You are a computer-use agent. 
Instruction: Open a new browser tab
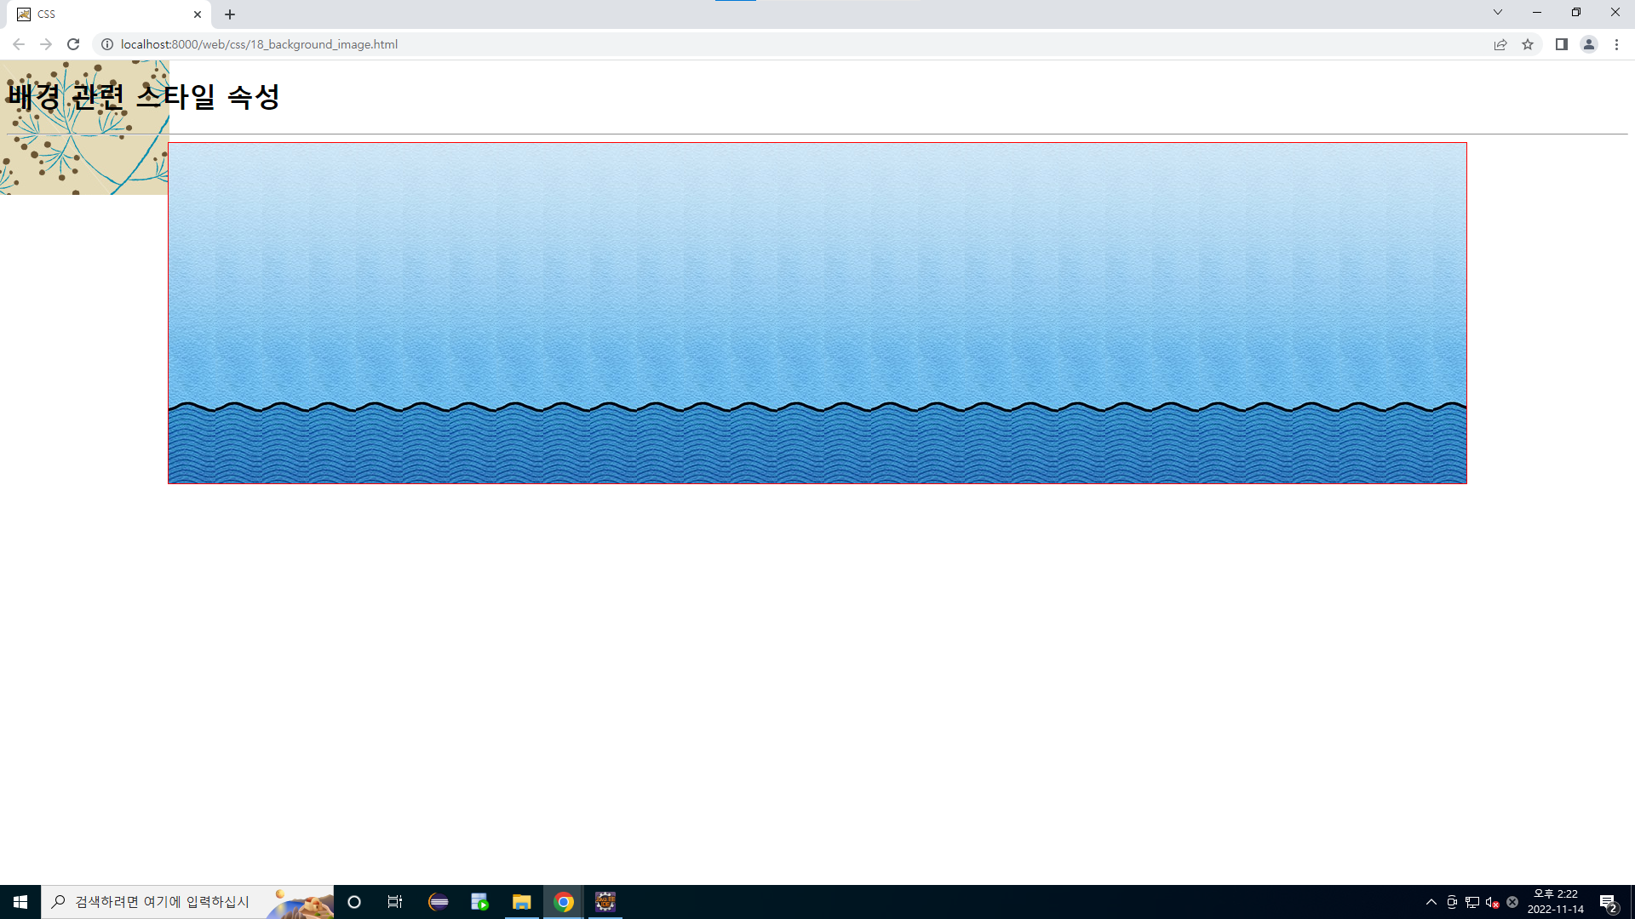(230, 14)
